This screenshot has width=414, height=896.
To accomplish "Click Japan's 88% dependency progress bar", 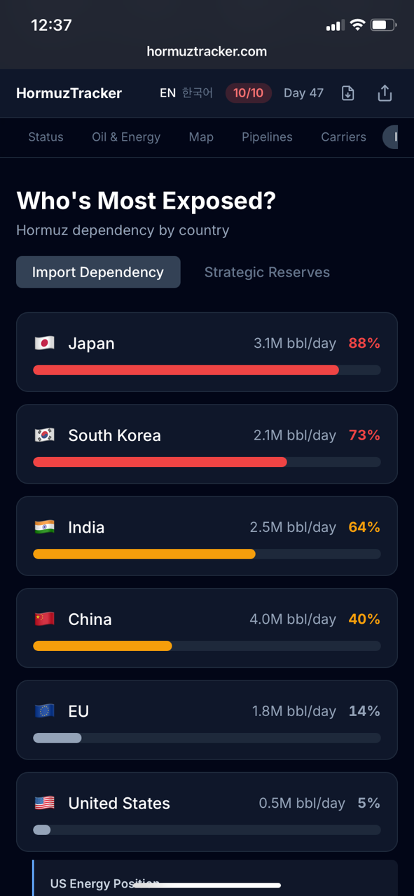I will [x=186, y=370].
